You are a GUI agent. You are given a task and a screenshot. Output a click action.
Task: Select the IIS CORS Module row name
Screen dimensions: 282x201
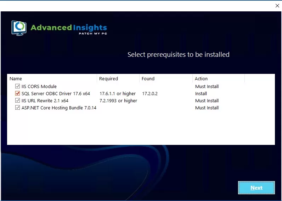pos(39,86)
